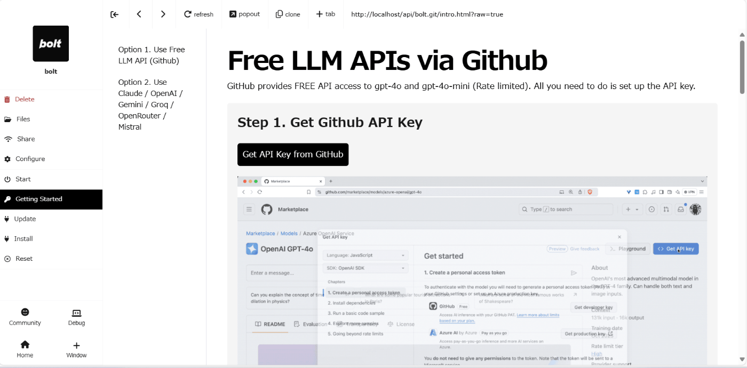Viewport: 747px width, 368px height.
Task: Open the Community smiley icon
Action: [25, 312]
